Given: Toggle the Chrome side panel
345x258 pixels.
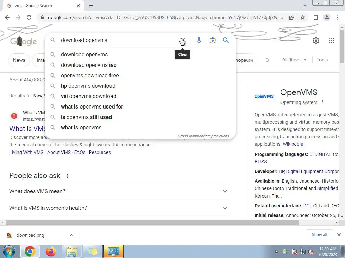Looking at the screenshot, I should point(316,17).
